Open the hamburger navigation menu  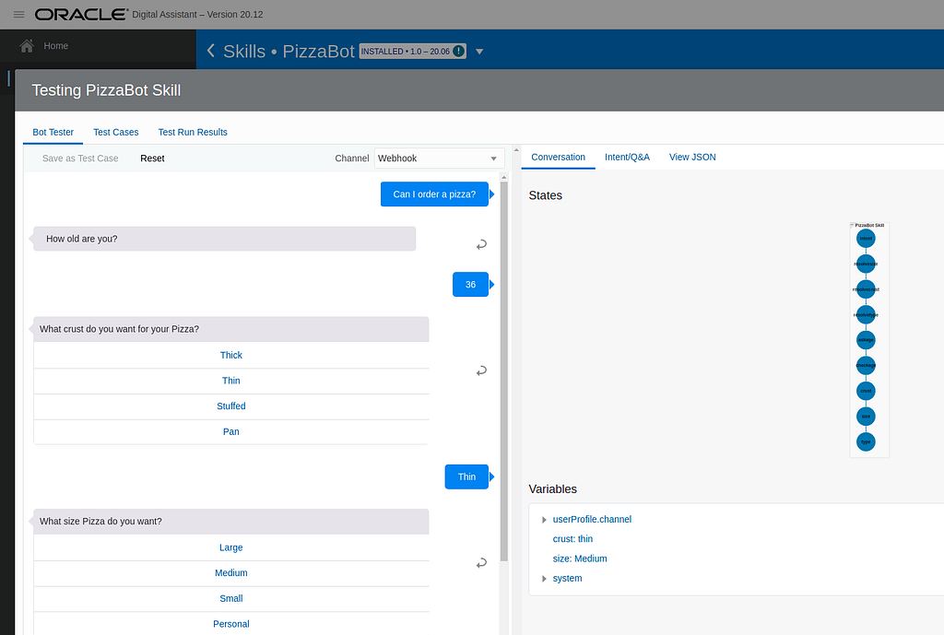[x=18, y=15]
